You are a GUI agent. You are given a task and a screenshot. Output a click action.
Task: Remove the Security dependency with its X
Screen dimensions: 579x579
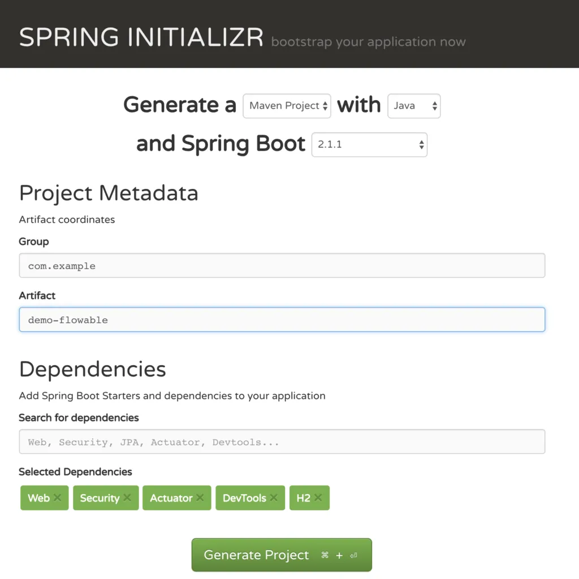pyautogui.click(x=127, y=498)
